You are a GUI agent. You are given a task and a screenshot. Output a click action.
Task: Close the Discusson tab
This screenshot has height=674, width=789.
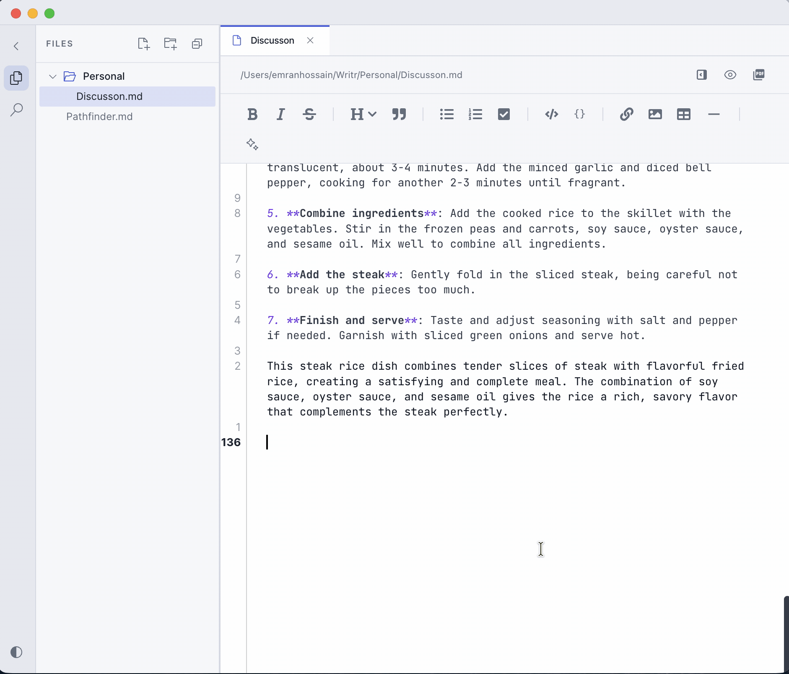click(x=310, y=40)
